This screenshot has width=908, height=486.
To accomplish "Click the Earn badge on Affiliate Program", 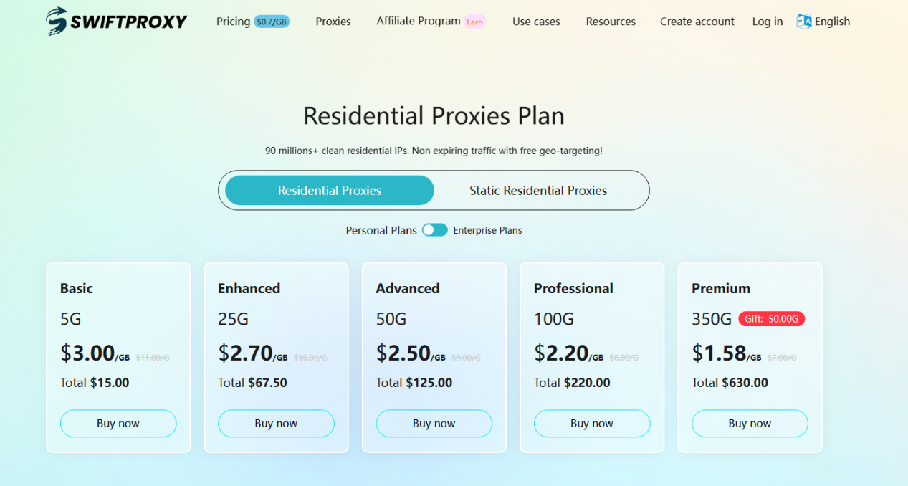I will point(474,22).
